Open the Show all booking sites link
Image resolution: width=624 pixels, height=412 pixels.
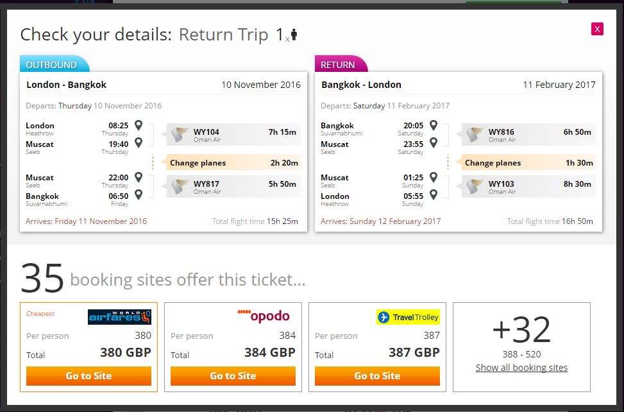[521, 368]
